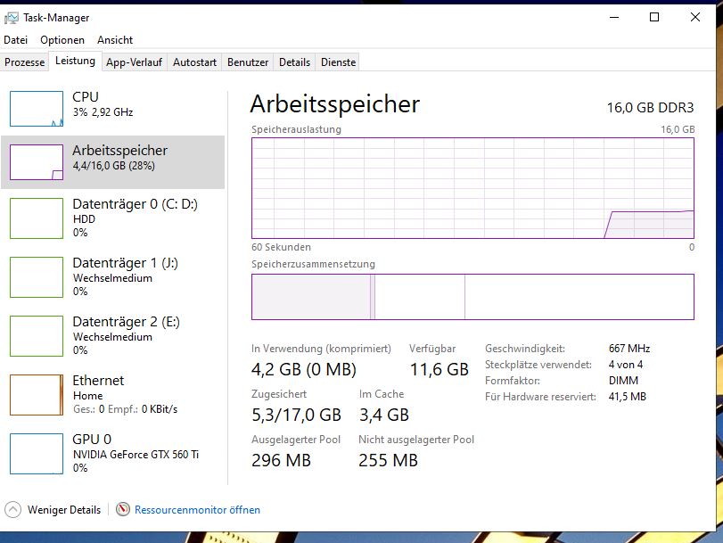Switch to the Autostart tab
723x543 pixels.
point(194,62)
